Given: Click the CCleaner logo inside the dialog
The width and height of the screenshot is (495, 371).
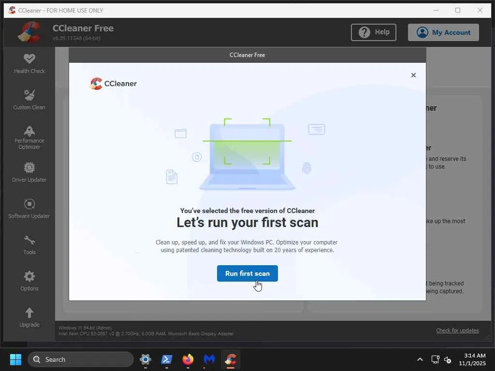Looking at the screenshot, I should [113, 84].
